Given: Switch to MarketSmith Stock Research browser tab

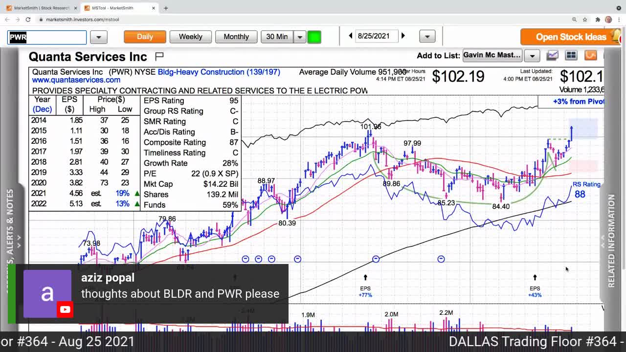Looking at the screenshot, I should tap(42, 8).
